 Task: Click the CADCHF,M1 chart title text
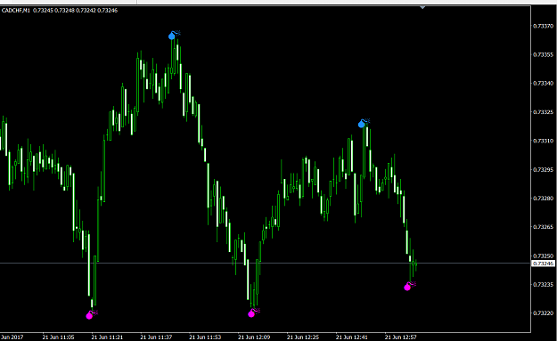click(x=16, y=11)
